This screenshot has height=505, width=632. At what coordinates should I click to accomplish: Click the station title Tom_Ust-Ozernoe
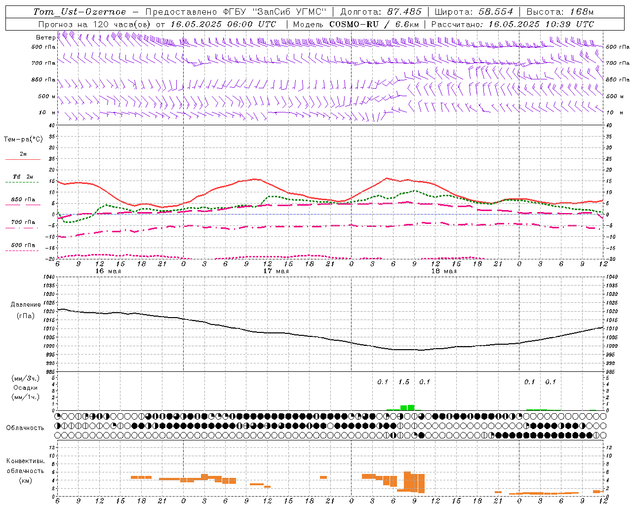point(79,12)
